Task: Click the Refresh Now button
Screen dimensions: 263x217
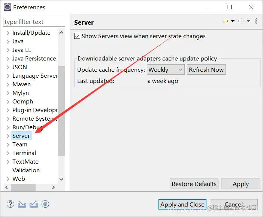Action: [206, 69]
